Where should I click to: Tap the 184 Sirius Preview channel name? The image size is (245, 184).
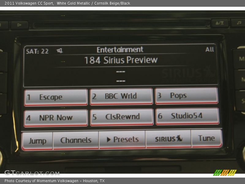pyautogui.click(x=121, y=60)
